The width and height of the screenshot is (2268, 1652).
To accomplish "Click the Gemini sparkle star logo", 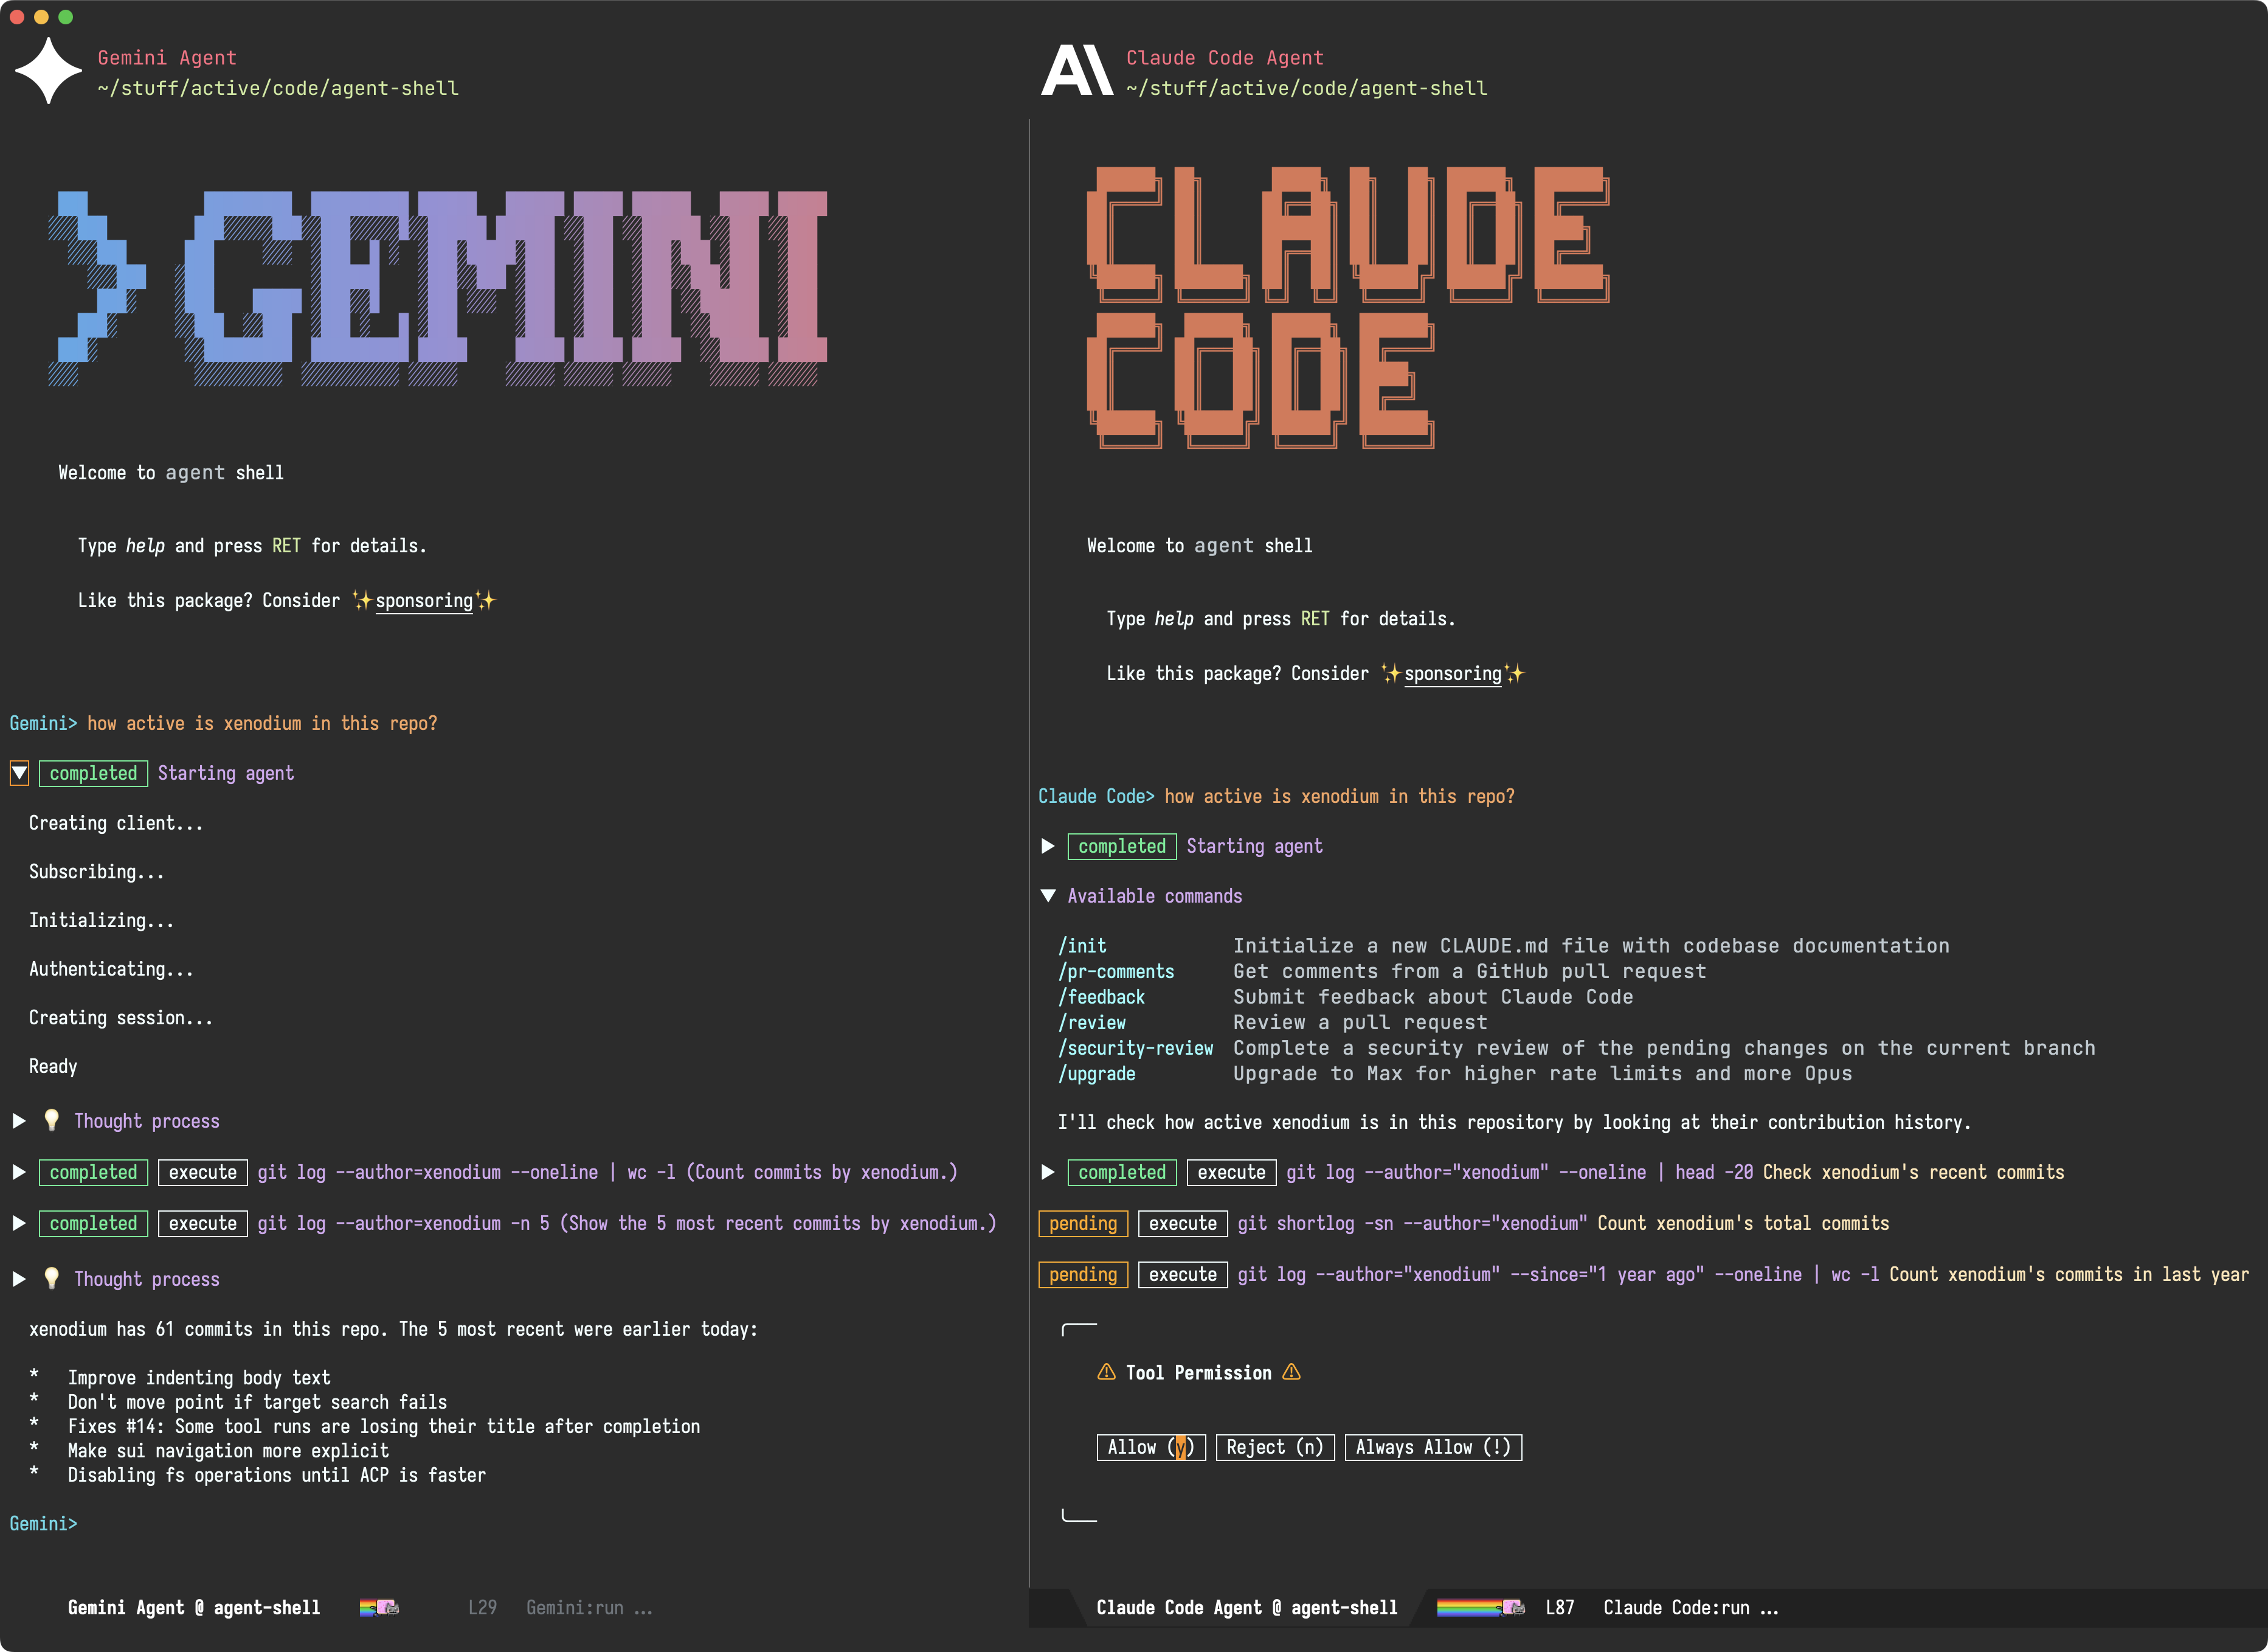I will click(48, 71).
